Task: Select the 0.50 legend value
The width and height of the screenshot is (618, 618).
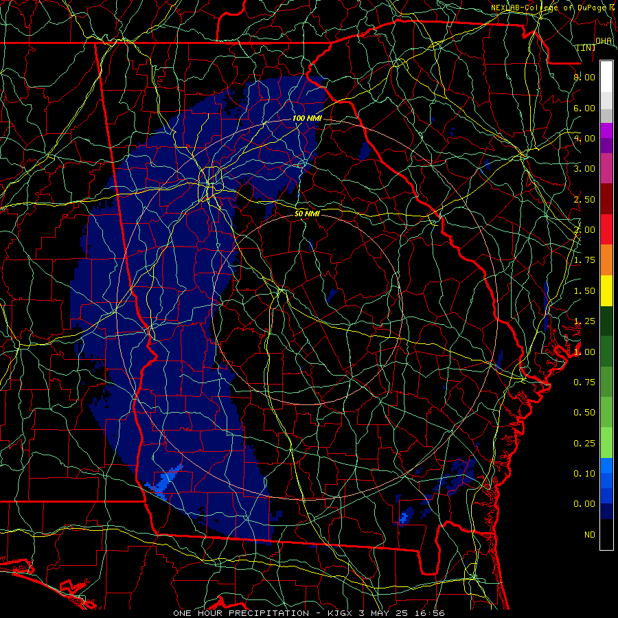Action: point(584,413)
